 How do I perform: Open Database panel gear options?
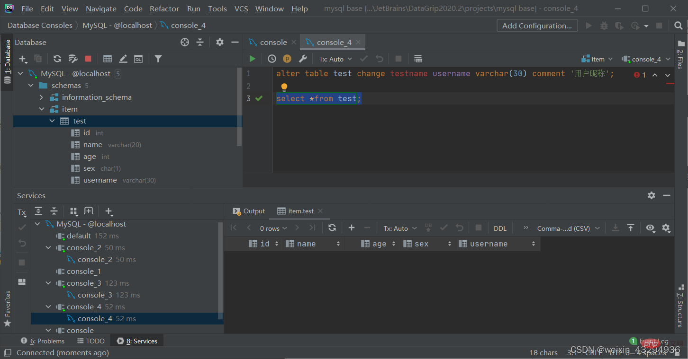pyautogui.click(x=220, y=42)
